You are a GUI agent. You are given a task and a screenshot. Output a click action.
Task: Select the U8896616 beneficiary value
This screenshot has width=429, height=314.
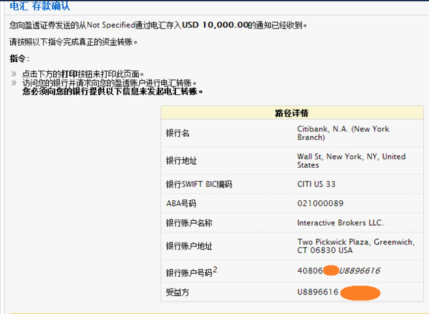pyautogui.click(x=318, y=292)
